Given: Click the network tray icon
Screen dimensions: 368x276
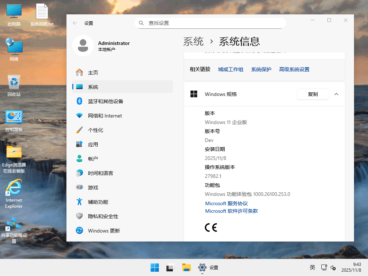Looking at the screenshot, I should pos(324,267).
